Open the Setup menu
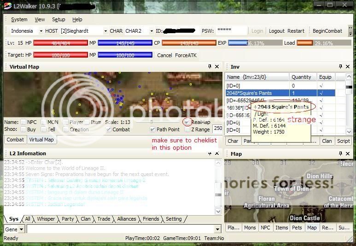356x246 pixels. [58, 19]
